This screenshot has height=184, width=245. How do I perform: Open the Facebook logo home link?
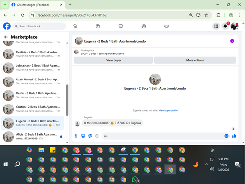pos(7,26)
